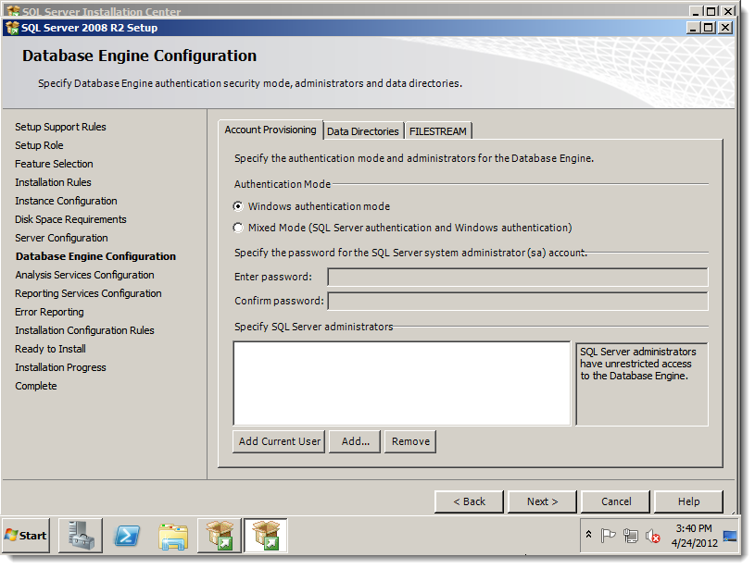This screenshot has height=569, width=755.
Task: Go back with the Back button
Action: pos(469,501)
